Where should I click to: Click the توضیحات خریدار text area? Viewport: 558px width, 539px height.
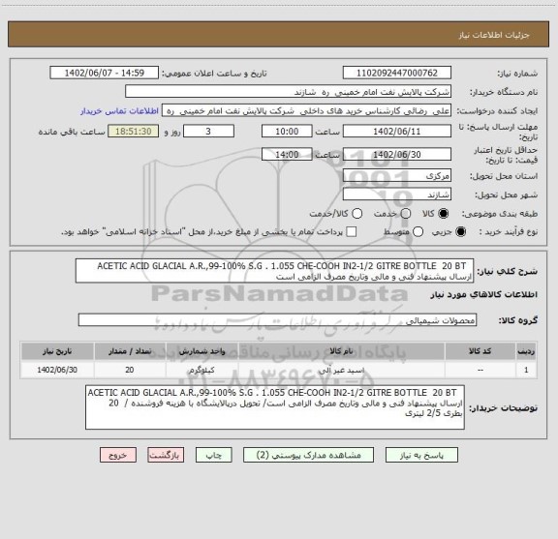click(x=275, y=407)
